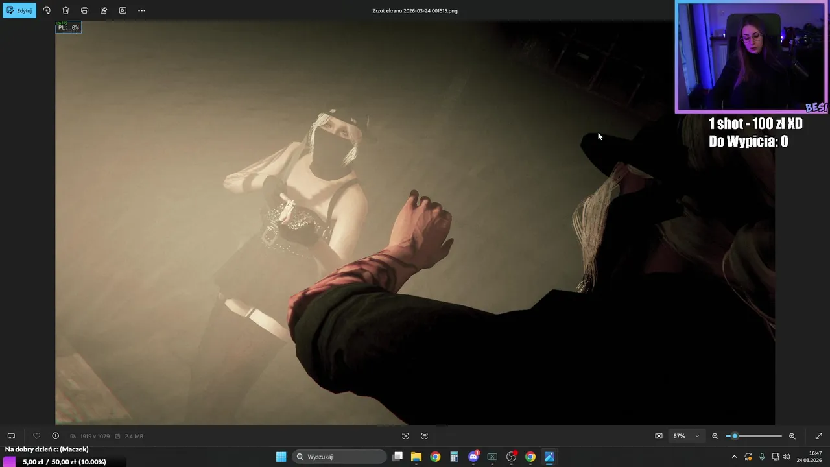The width and height of the screenshot is (830, 467).
Task: Open the taskbar app with red notification dot
Action: (x=511, y=457)
